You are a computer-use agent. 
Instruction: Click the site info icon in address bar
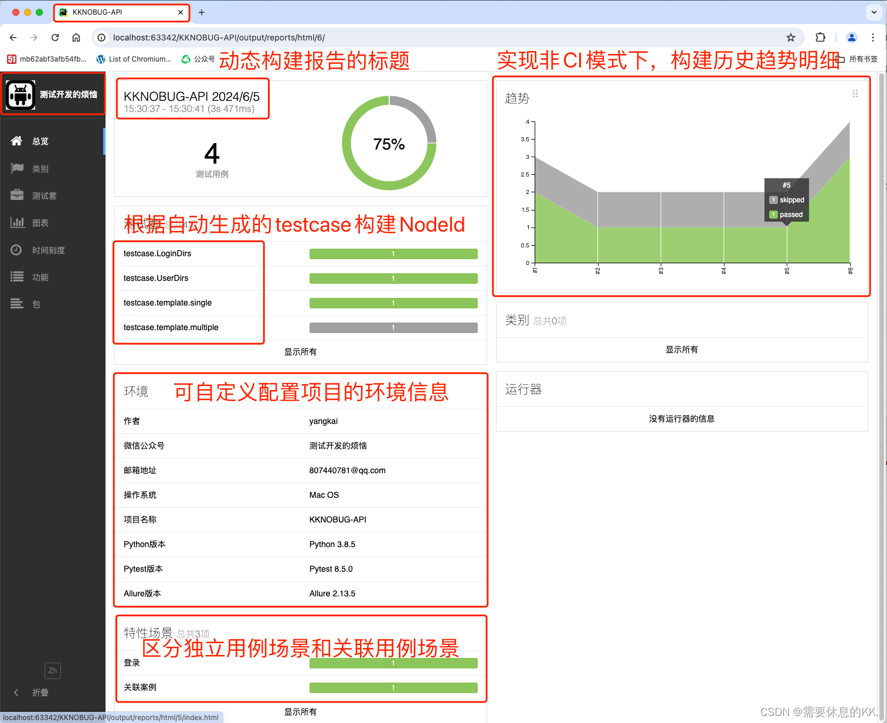101,38
